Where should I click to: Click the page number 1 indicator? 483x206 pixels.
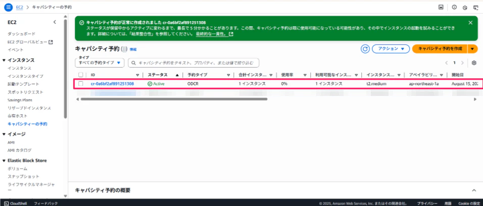[454, 63]
